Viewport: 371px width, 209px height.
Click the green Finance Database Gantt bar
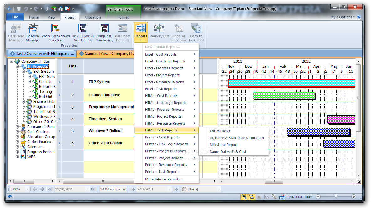coord(284,96)
